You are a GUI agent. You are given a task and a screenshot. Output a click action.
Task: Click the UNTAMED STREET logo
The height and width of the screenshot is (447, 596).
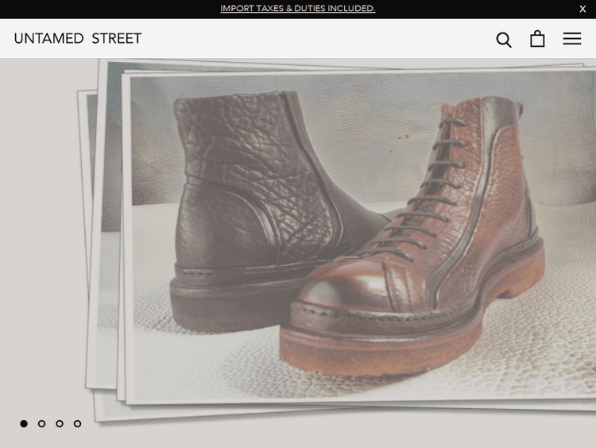[78, 39]
